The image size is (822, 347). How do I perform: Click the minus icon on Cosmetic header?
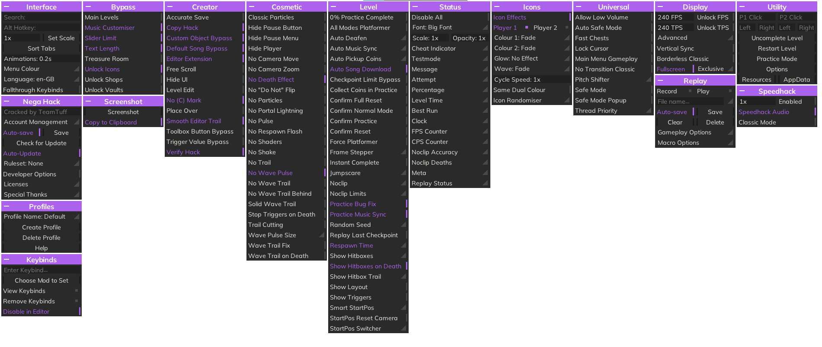point(252,7)
